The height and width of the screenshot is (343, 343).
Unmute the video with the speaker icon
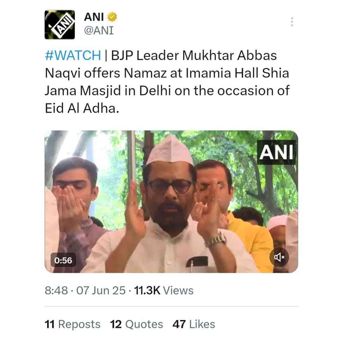(279, 257)
